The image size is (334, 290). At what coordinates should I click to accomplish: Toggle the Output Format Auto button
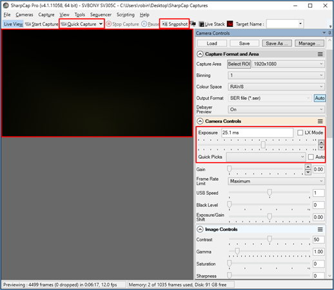(x=320, y=98)
